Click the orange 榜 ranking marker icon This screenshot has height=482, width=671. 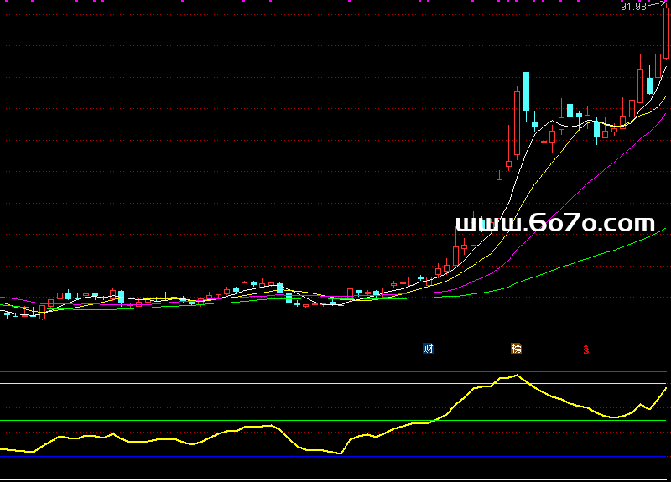point(516,349)
